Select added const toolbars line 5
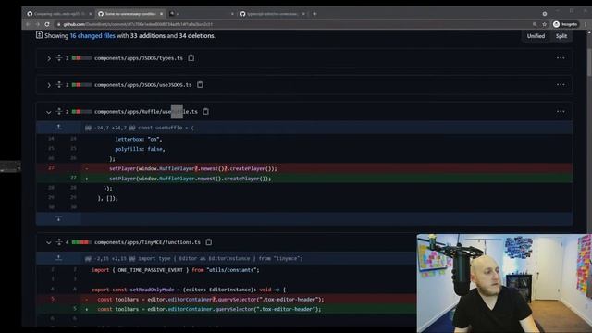Viewport: 592px width, 333px height. (x=227, y=309)
